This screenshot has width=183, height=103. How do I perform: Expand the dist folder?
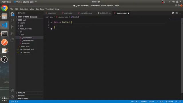(x=21, y=26)
